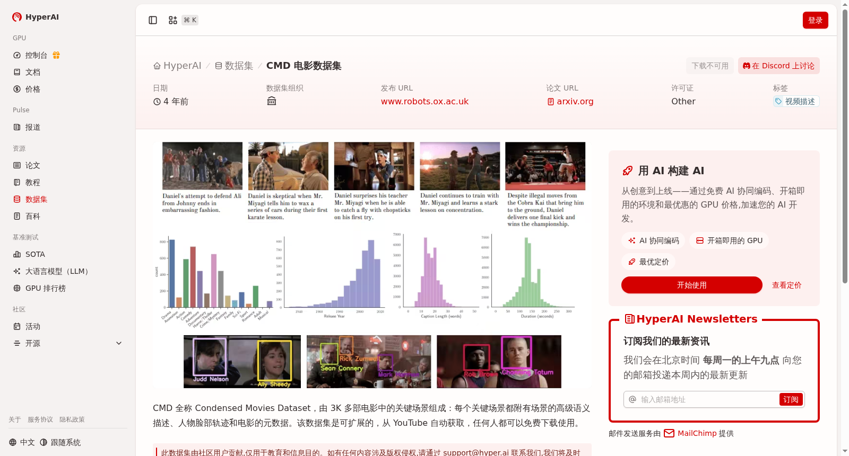Click the MailChimp link
This screenshot has width=849, height=456.
697,433
